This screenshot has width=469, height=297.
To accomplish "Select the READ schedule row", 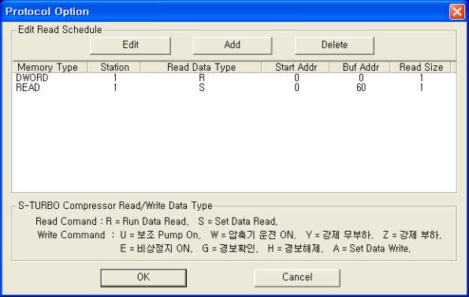I will [234, 88].
